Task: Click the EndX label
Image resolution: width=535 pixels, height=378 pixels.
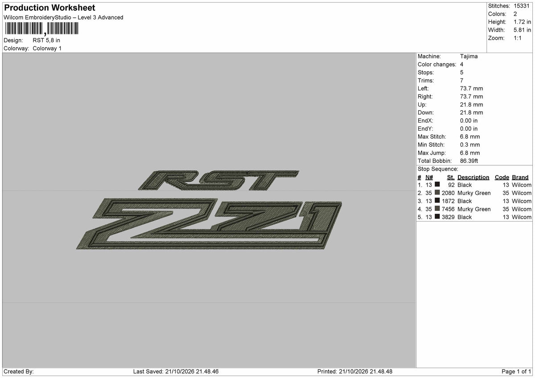Action: (x=425, y=121)
